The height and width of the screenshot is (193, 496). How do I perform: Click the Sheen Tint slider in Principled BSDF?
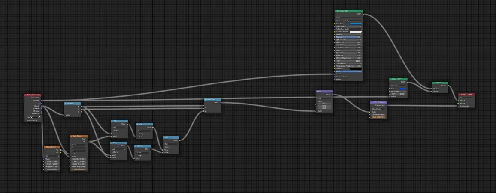349,53
